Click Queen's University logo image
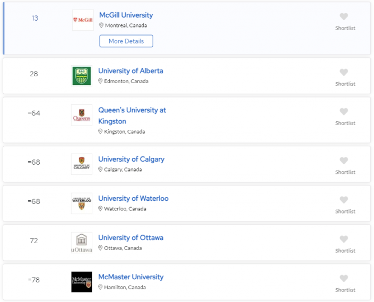The image size is (374, 302). tap(82, 115)
